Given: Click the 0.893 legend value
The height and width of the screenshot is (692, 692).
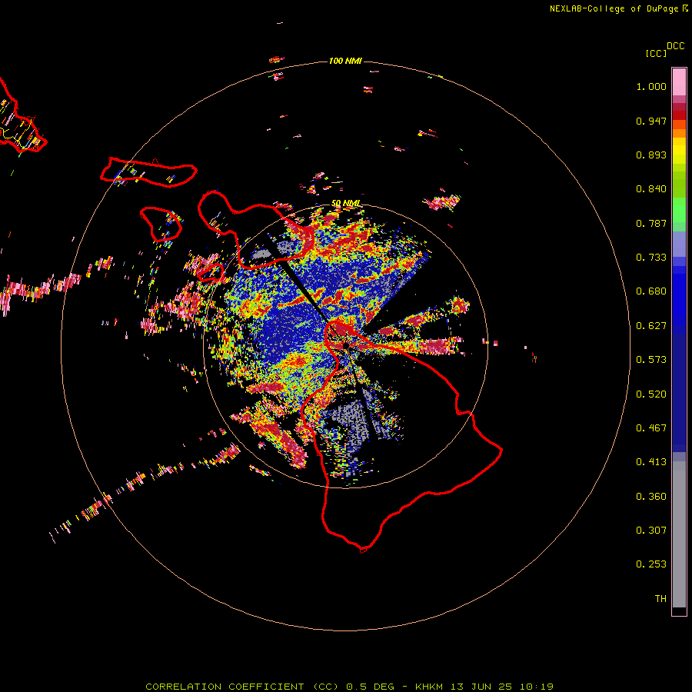Looking at the screenshot, I should point(651,155).
